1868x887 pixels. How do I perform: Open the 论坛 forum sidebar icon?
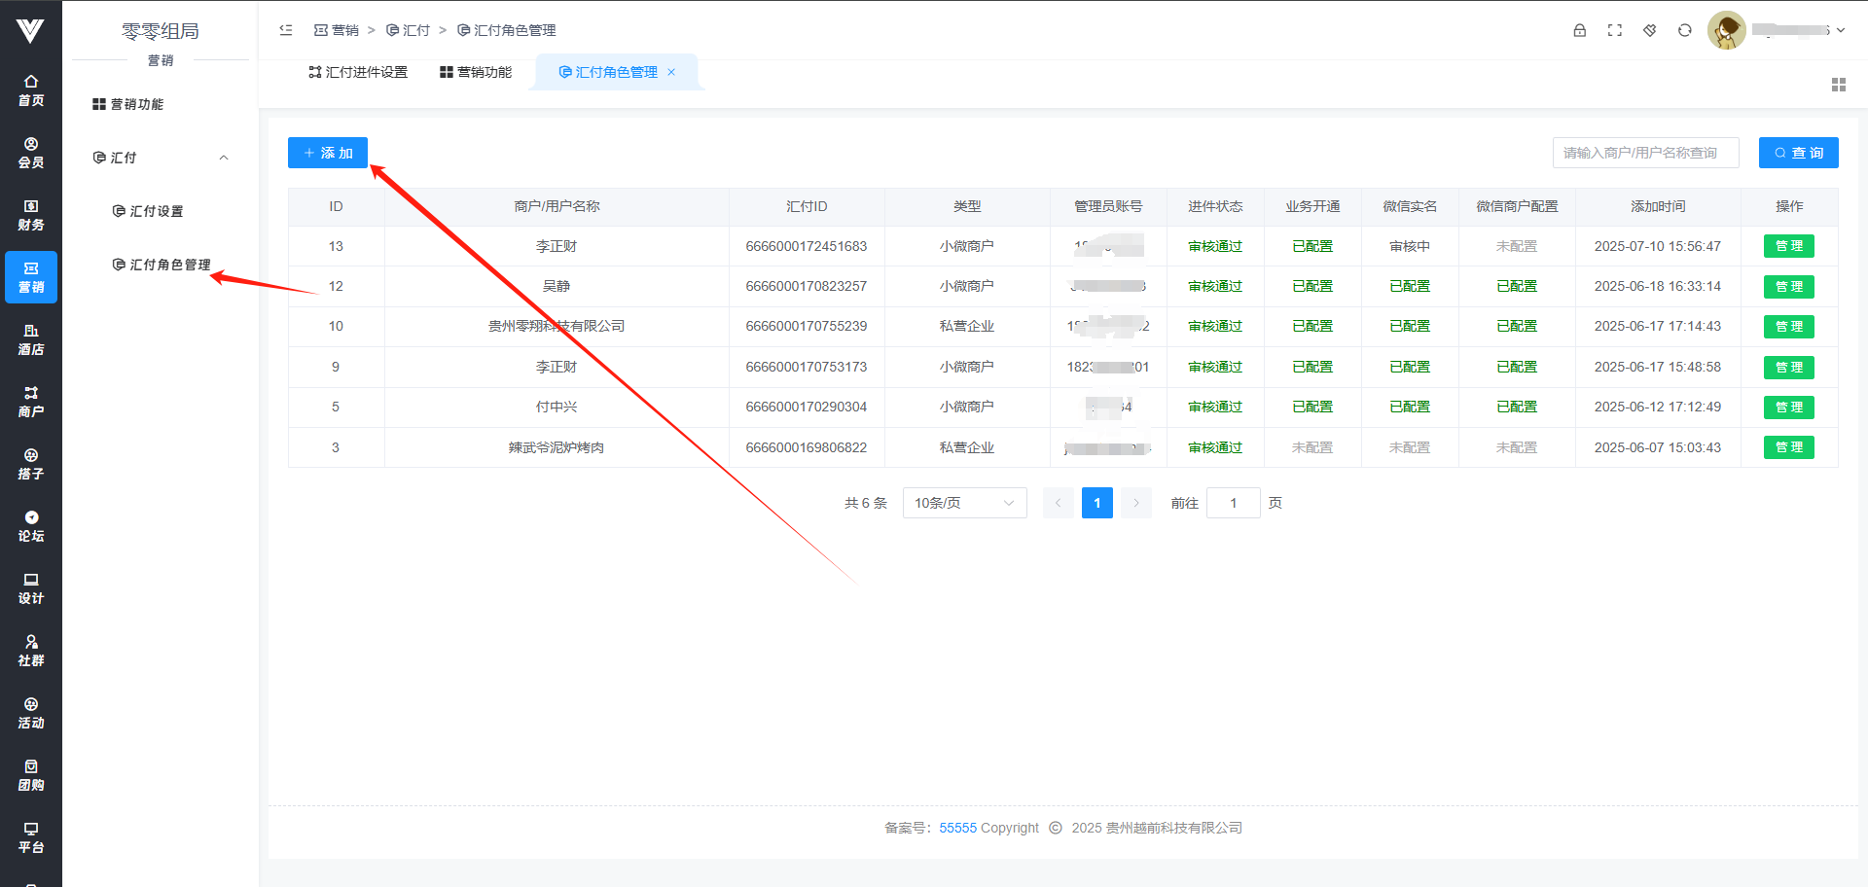[x=31, y=526]
